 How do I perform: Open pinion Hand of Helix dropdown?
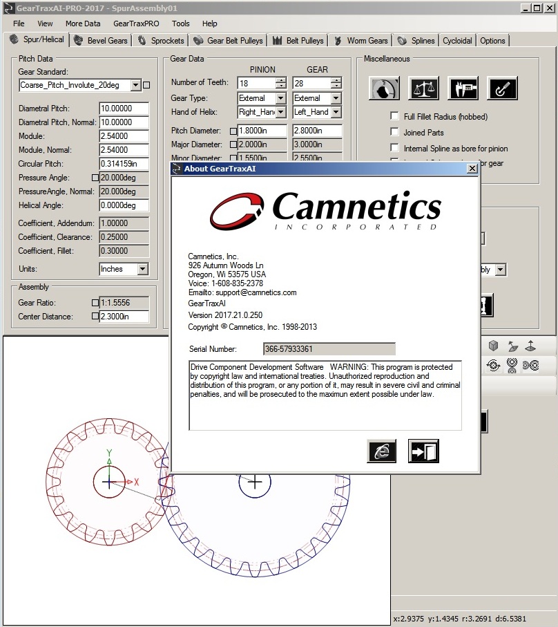pos(281,112)
